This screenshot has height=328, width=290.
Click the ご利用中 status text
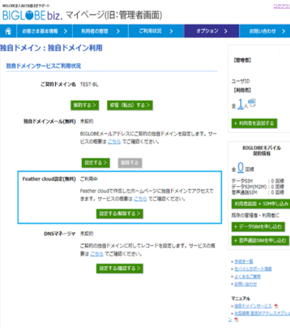89,179
